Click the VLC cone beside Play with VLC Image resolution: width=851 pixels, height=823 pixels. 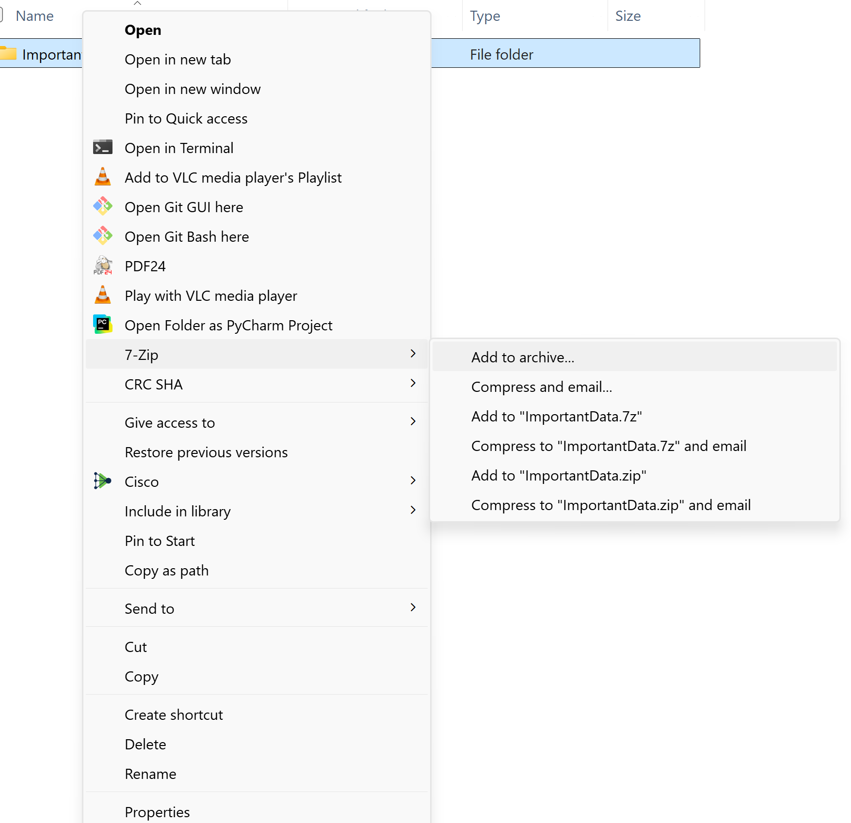(x=102, y=295)
